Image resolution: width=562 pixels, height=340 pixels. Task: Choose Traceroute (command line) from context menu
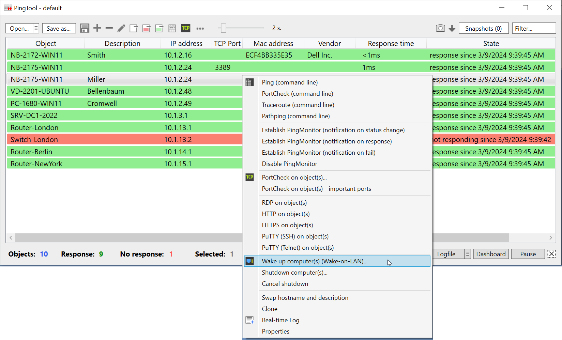(298, 105)
